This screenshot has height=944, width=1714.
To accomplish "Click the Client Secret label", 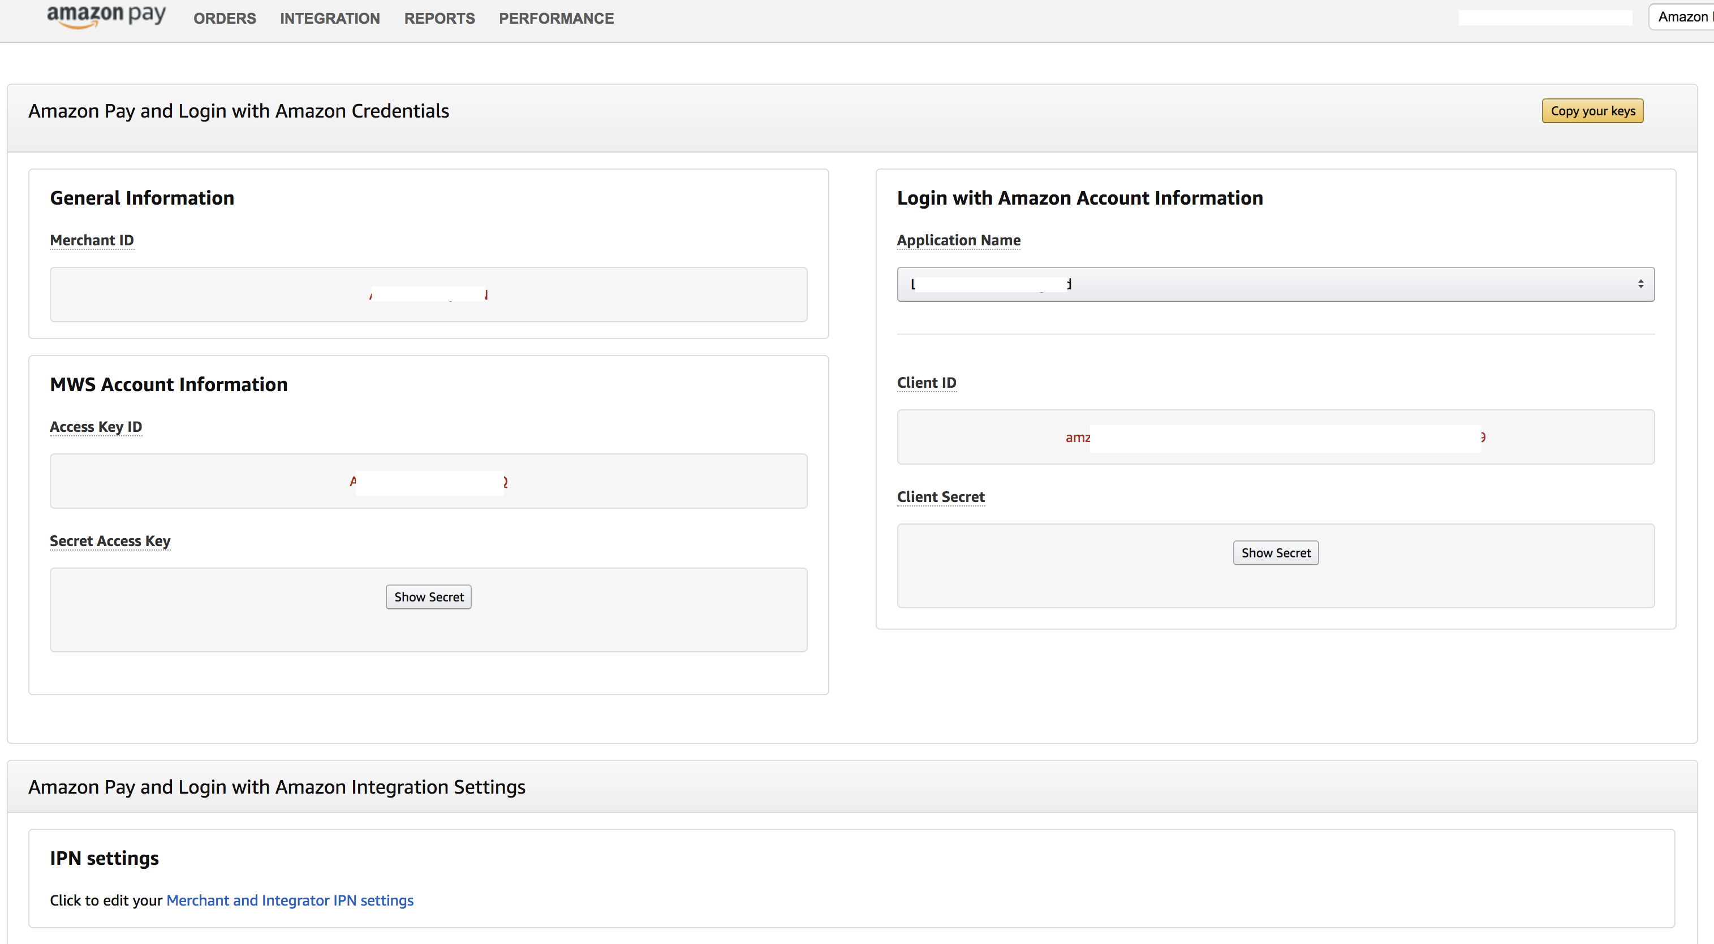I will (940, 497).
